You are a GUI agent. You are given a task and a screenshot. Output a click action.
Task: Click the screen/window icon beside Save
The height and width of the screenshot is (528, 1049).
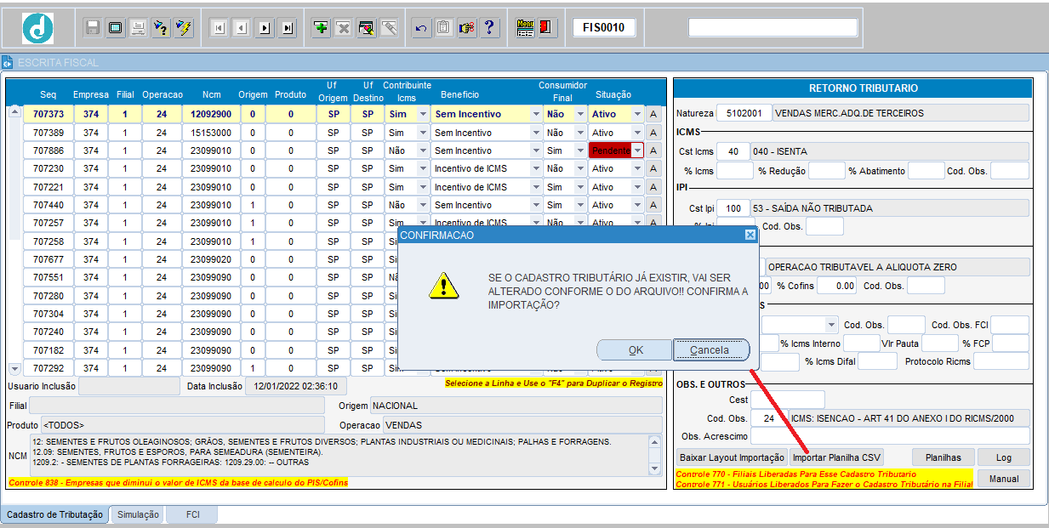click(x=115, y=28)
